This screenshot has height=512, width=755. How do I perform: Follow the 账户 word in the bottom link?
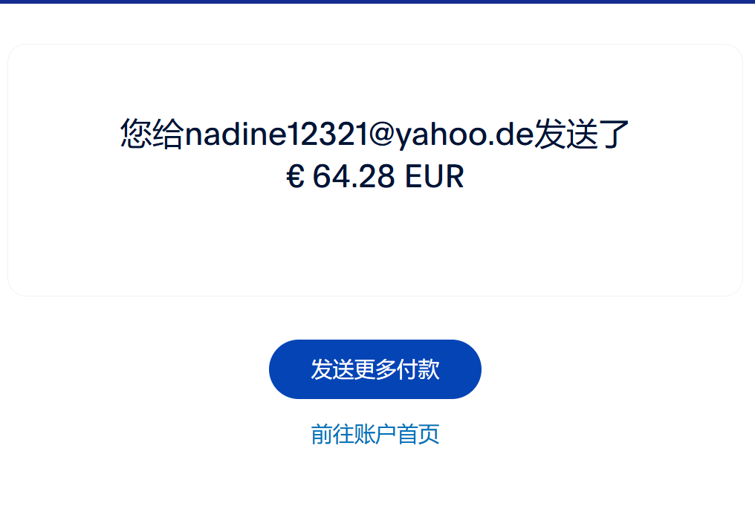tap(375, 434)
